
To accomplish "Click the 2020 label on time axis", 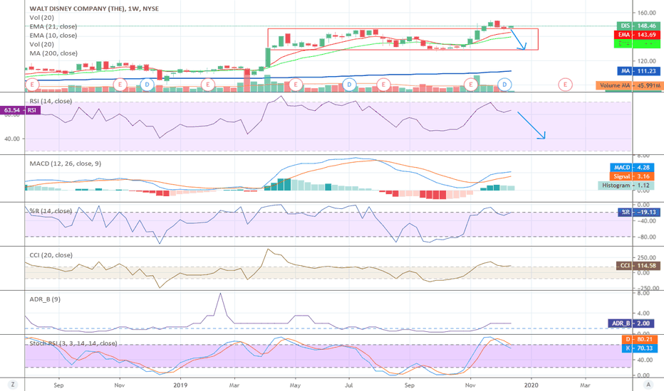I will (531, 385).
